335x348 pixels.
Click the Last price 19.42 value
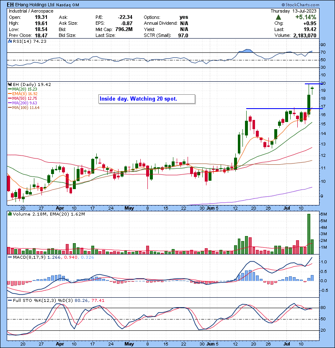310,29
